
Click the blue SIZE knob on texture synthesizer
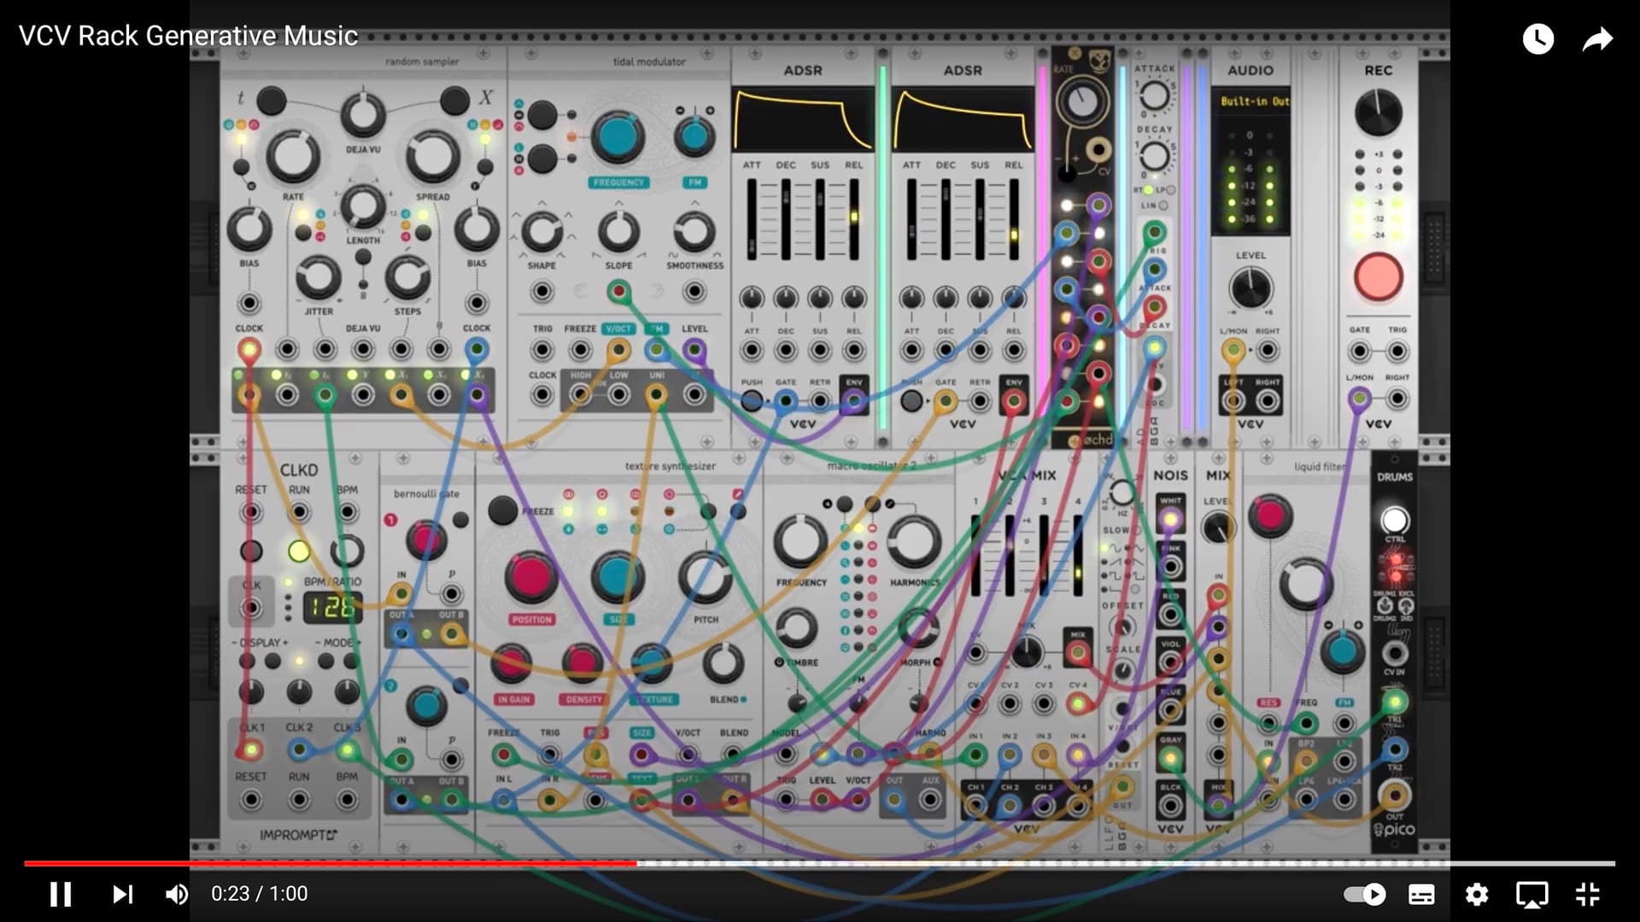pyautogui.click(x=618, y=578)
